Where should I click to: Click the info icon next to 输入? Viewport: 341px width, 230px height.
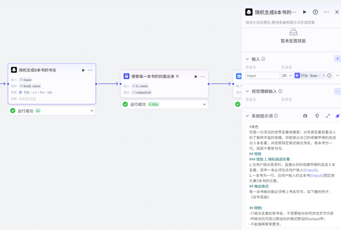click(264, 59)
